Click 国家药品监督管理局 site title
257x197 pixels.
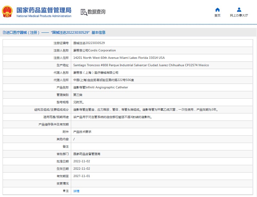point(44,10)
